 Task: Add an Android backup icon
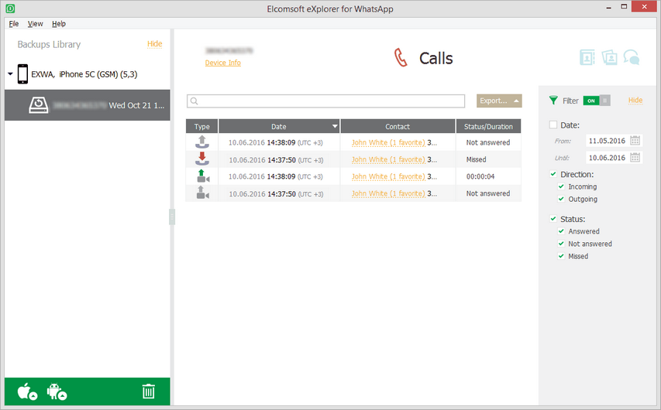57,391
